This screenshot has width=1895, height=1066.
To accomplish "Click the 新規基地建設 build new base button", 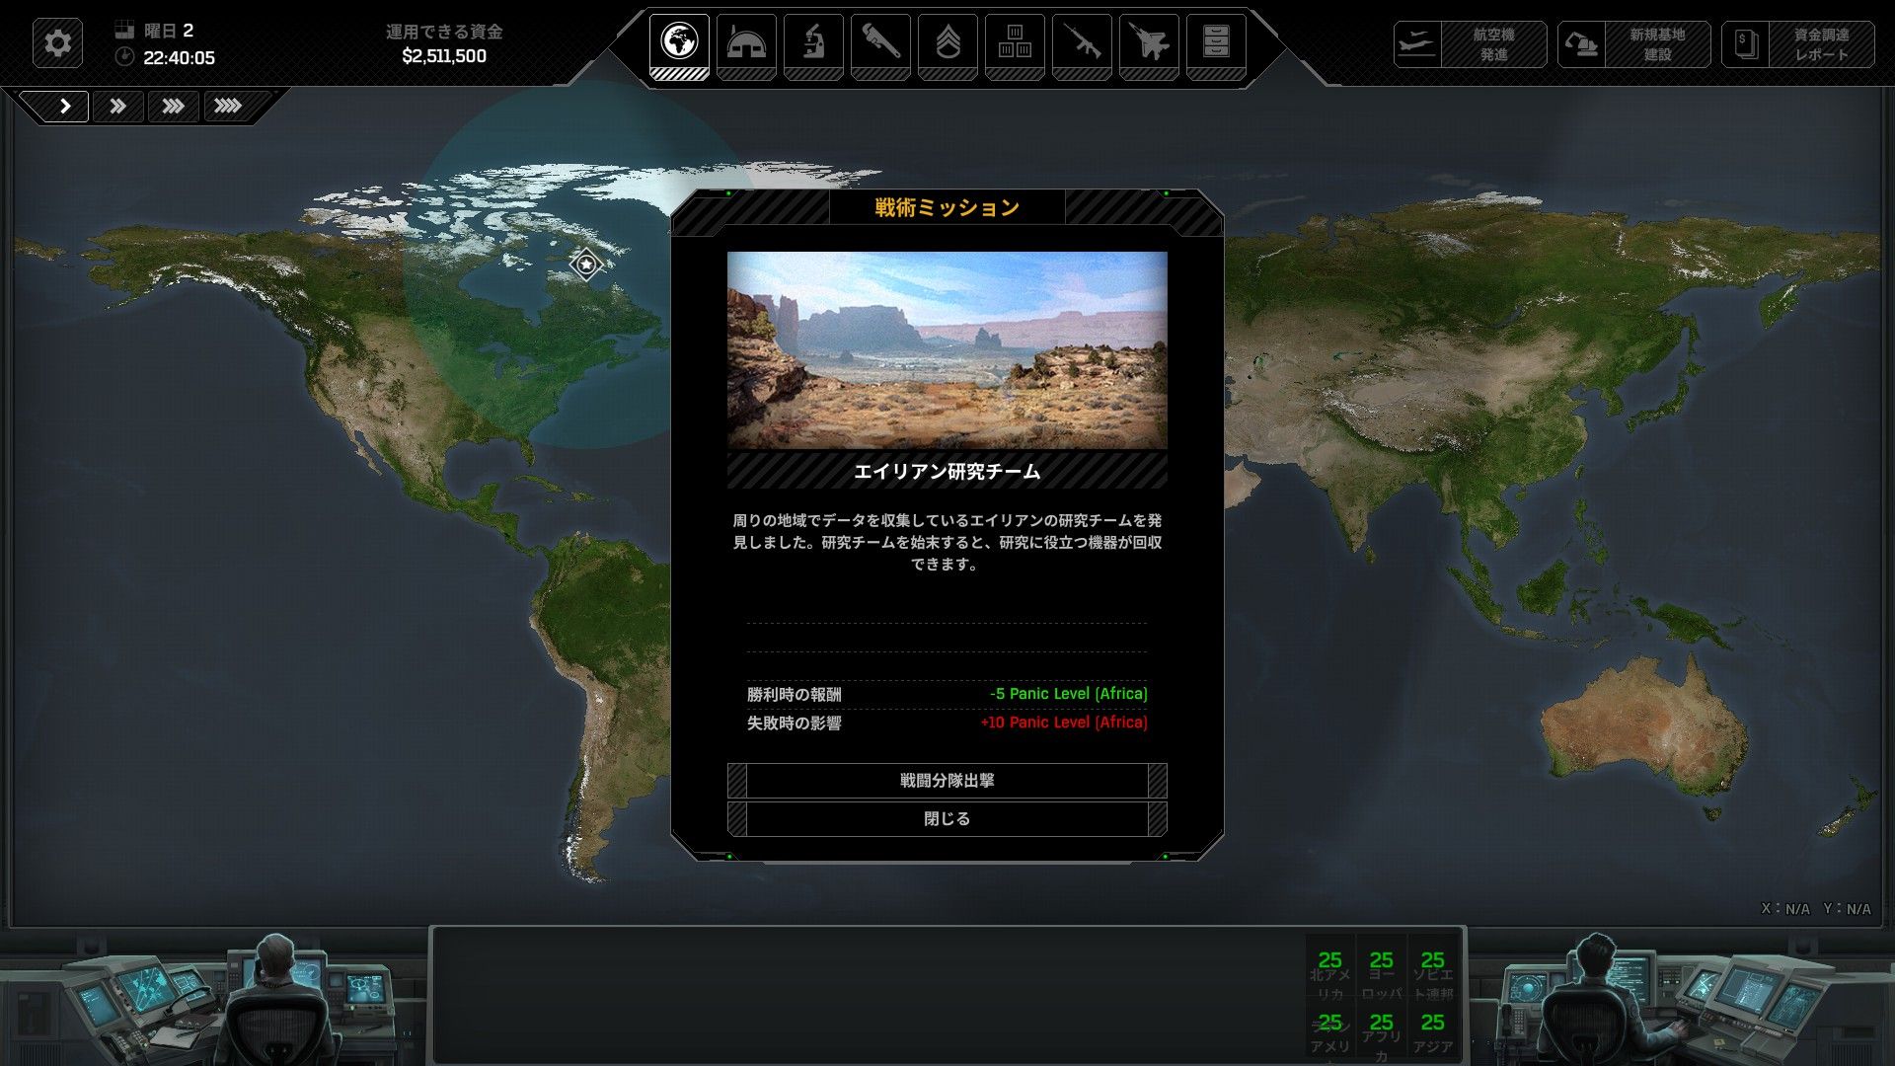I will point(1633,44).
